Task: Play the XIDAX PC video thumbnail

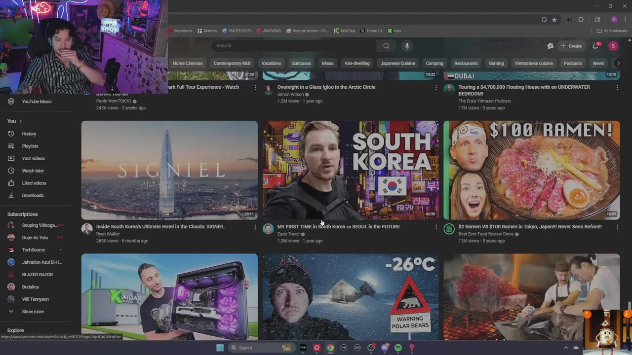Action: pyautogui.click(x=169, y=297)
